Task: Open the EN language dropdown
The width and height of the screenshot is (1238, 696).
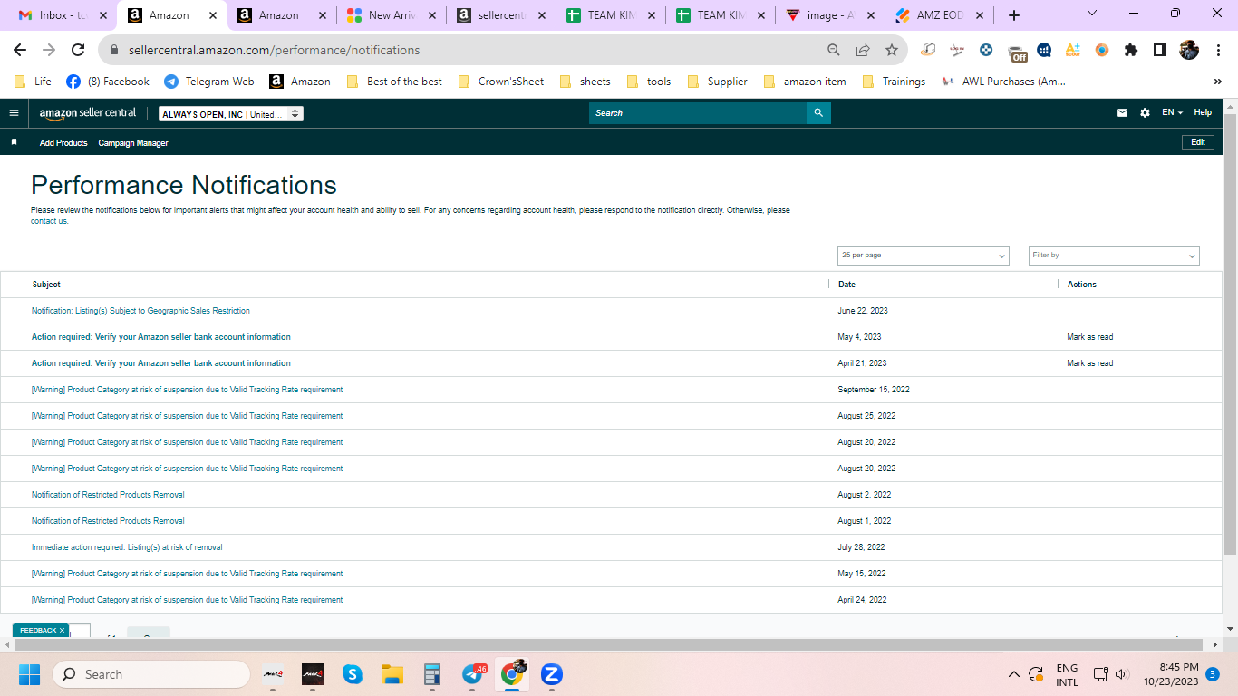Action: click(x=1172, y=113)
